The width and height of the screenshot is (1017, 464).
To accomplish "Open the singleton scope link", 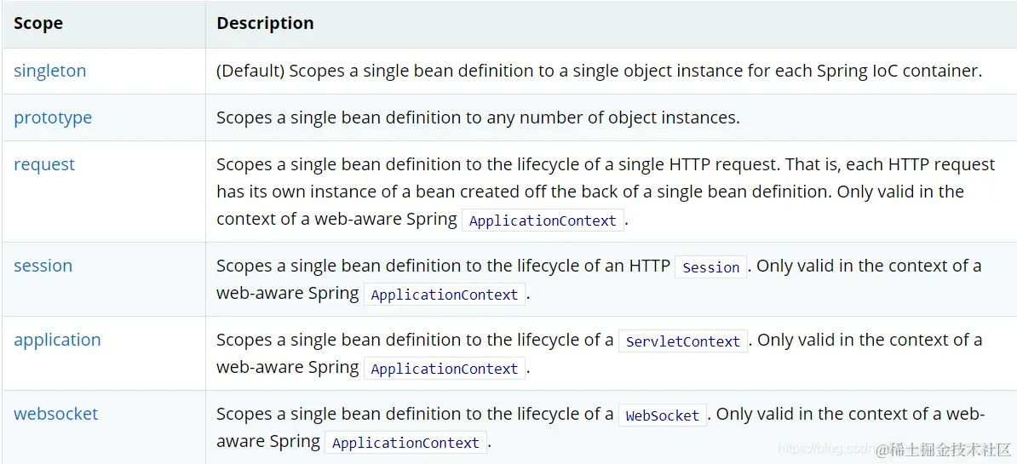I will 50,72.
